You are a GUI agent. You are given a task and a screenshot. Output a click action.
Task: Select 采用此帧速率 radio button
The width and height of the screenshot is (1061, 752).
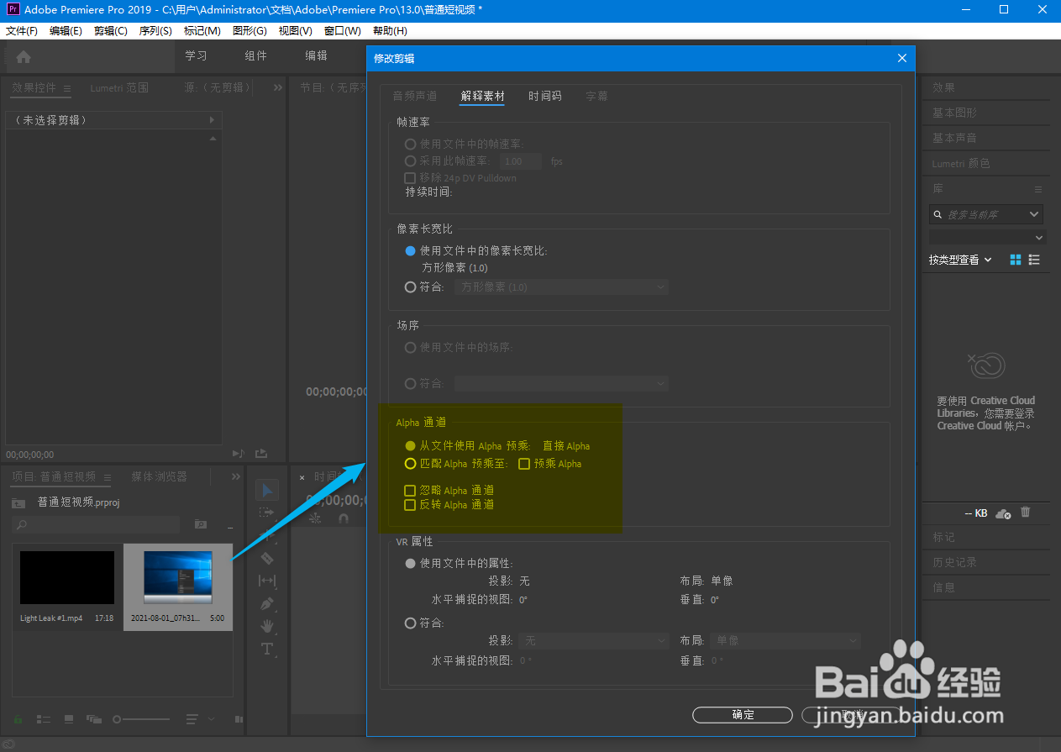pyautogui.click(x=411, y=160)
